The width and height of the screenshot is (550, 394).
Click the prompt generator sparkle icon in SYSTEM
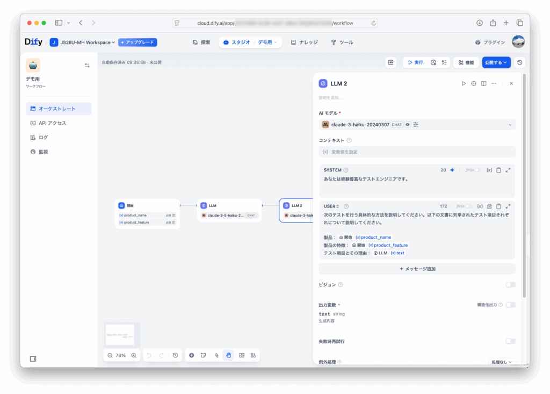[x=452, y=170]
